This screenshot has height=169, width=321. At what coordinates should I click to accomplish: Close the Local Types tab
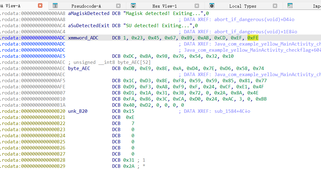point(275,6)
